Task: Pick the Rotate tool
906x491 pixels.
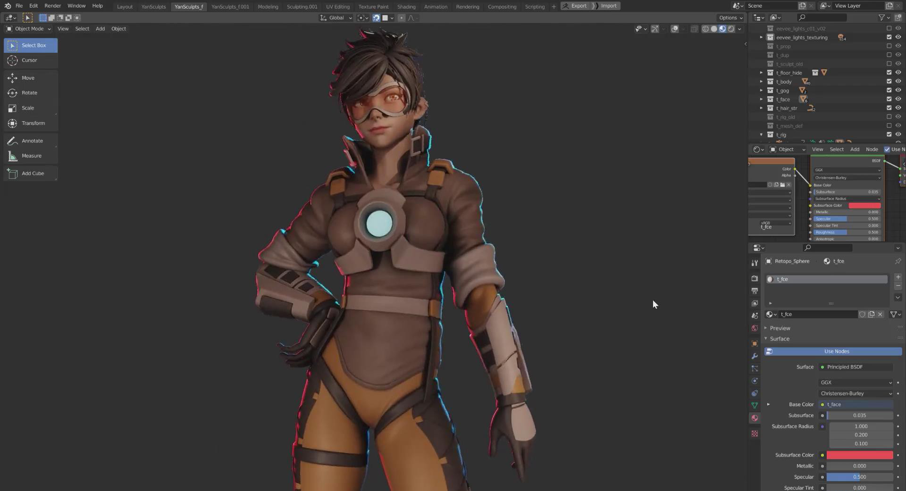Action: click(31, 93)
